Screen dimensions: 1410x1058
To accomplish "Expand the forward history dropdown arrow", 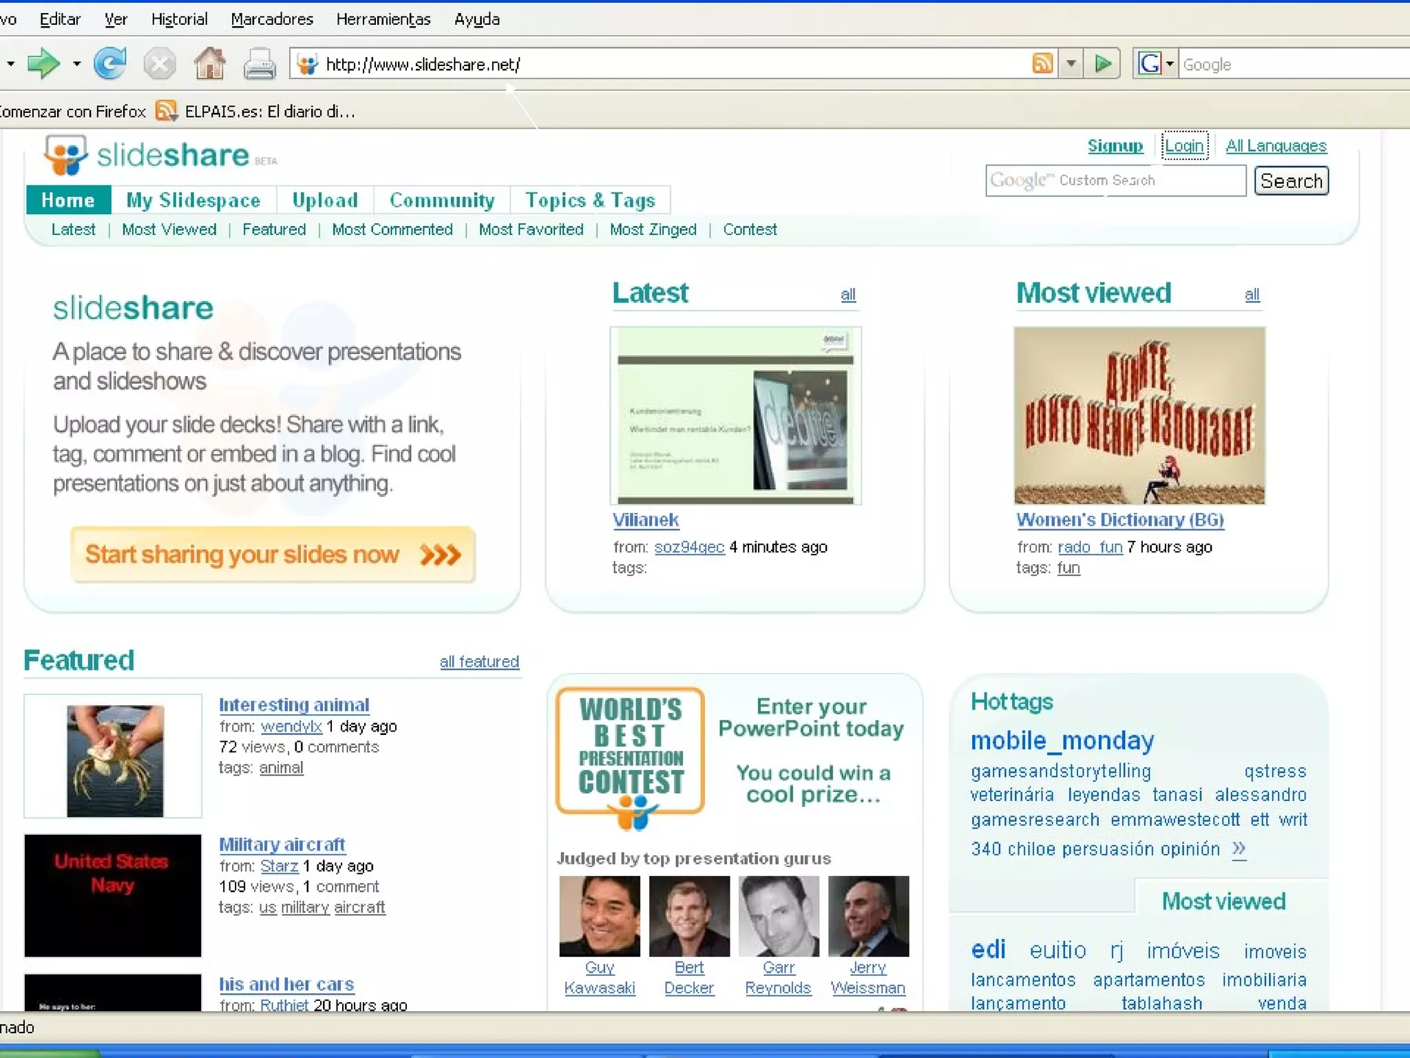I will 76,64.
